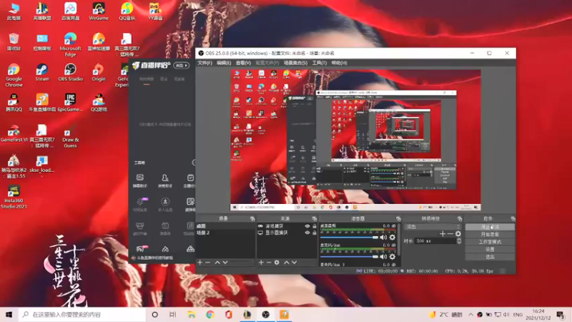Open 桌面音频 audio settings gear
The image size is (572, 322).
point(392,238)
